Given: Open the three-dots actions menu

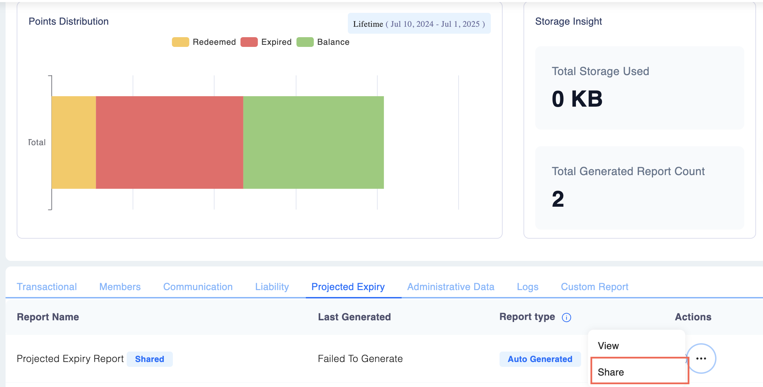Looking at the screenshot, I should click(701, 359).
